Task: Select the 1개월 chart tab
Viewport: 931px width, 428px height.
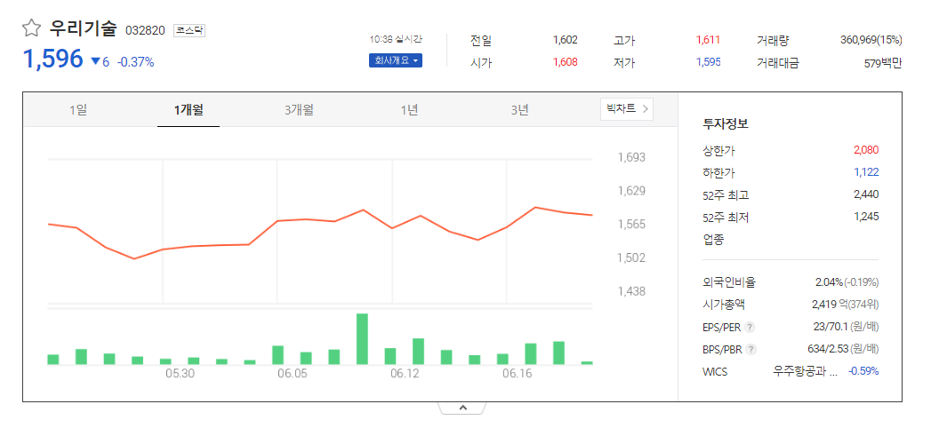Action: [x=189, y=110]
